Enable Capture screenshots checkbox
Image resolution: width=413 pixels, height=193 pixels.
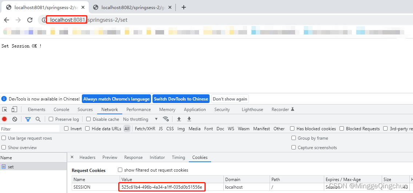(x=293, y=147)
